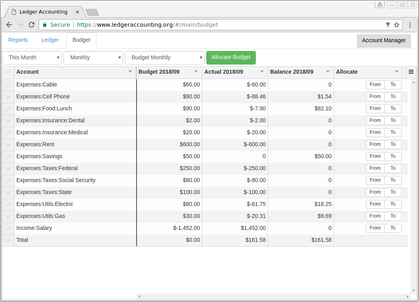Select the Expenses:Cable row checkbox
Image resolution: width=419 pixels, height=302 pixels.
(8, 85)
